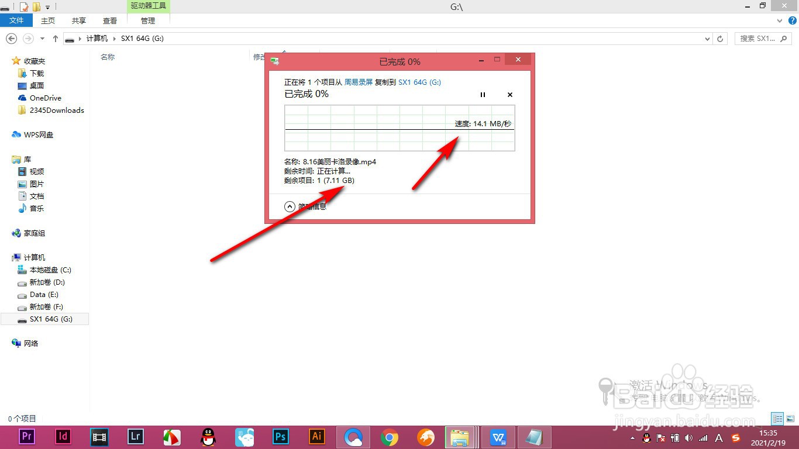Open OneDrive in navigation pane

point(45,98)
